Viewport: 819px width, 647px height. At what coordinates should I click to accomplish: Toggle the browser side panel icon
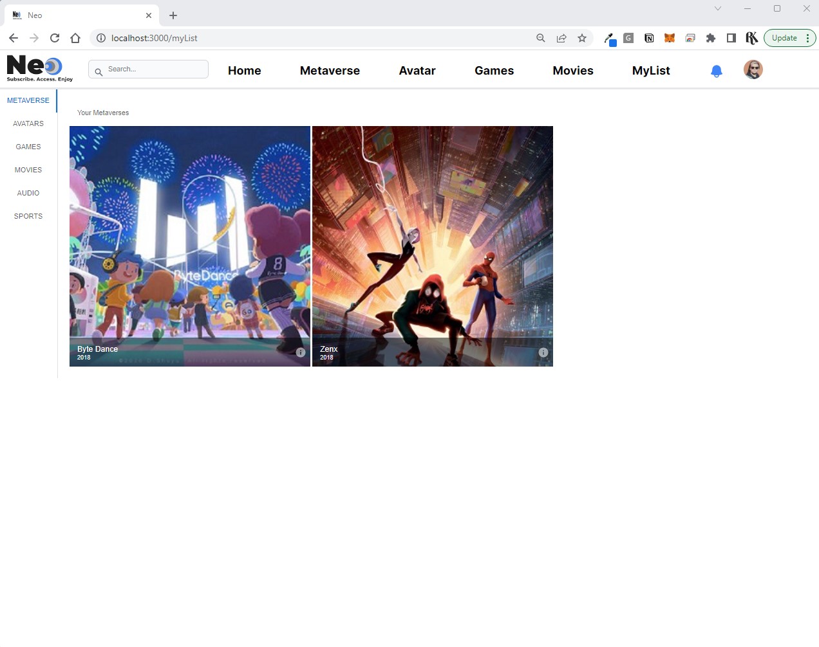point(731,38)
